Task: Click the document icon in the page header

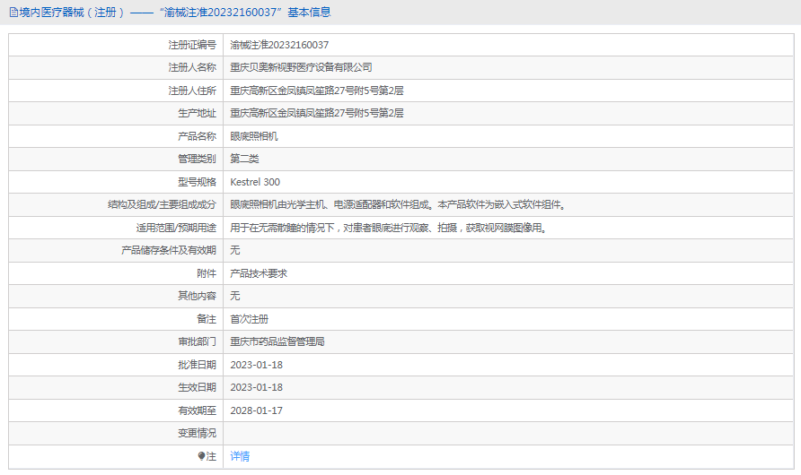Action: [x=13, y=13]
